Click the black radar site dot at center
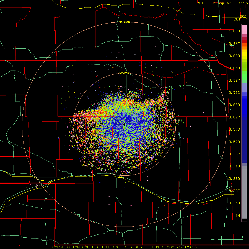The height and width of the screenshot is (249, 249). click(124, 124)
